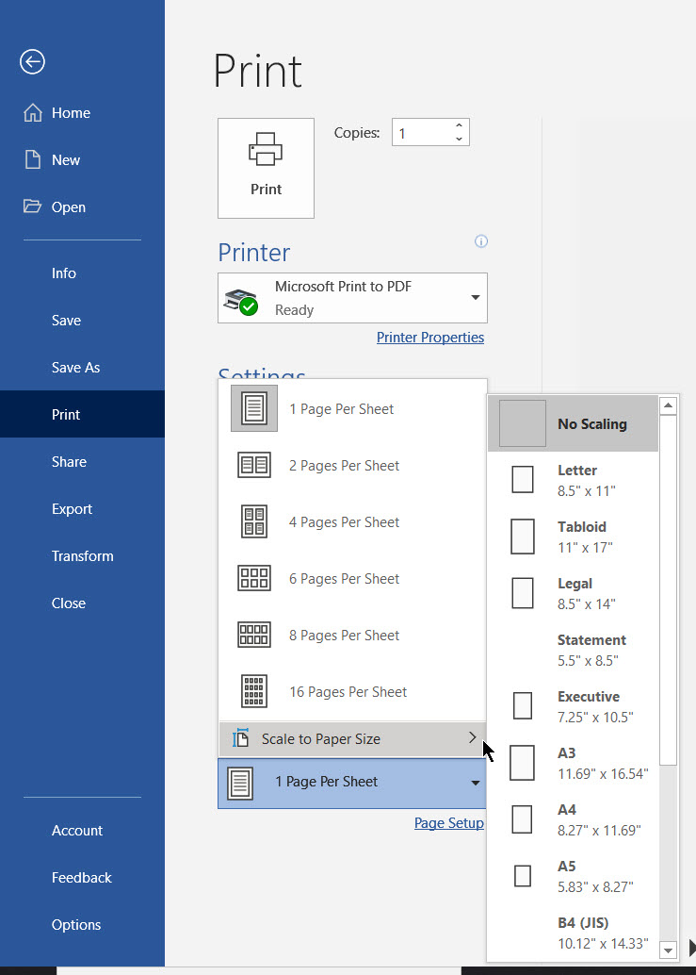Click the No Scaling blank thumbnail

click(x=523, y=423)
